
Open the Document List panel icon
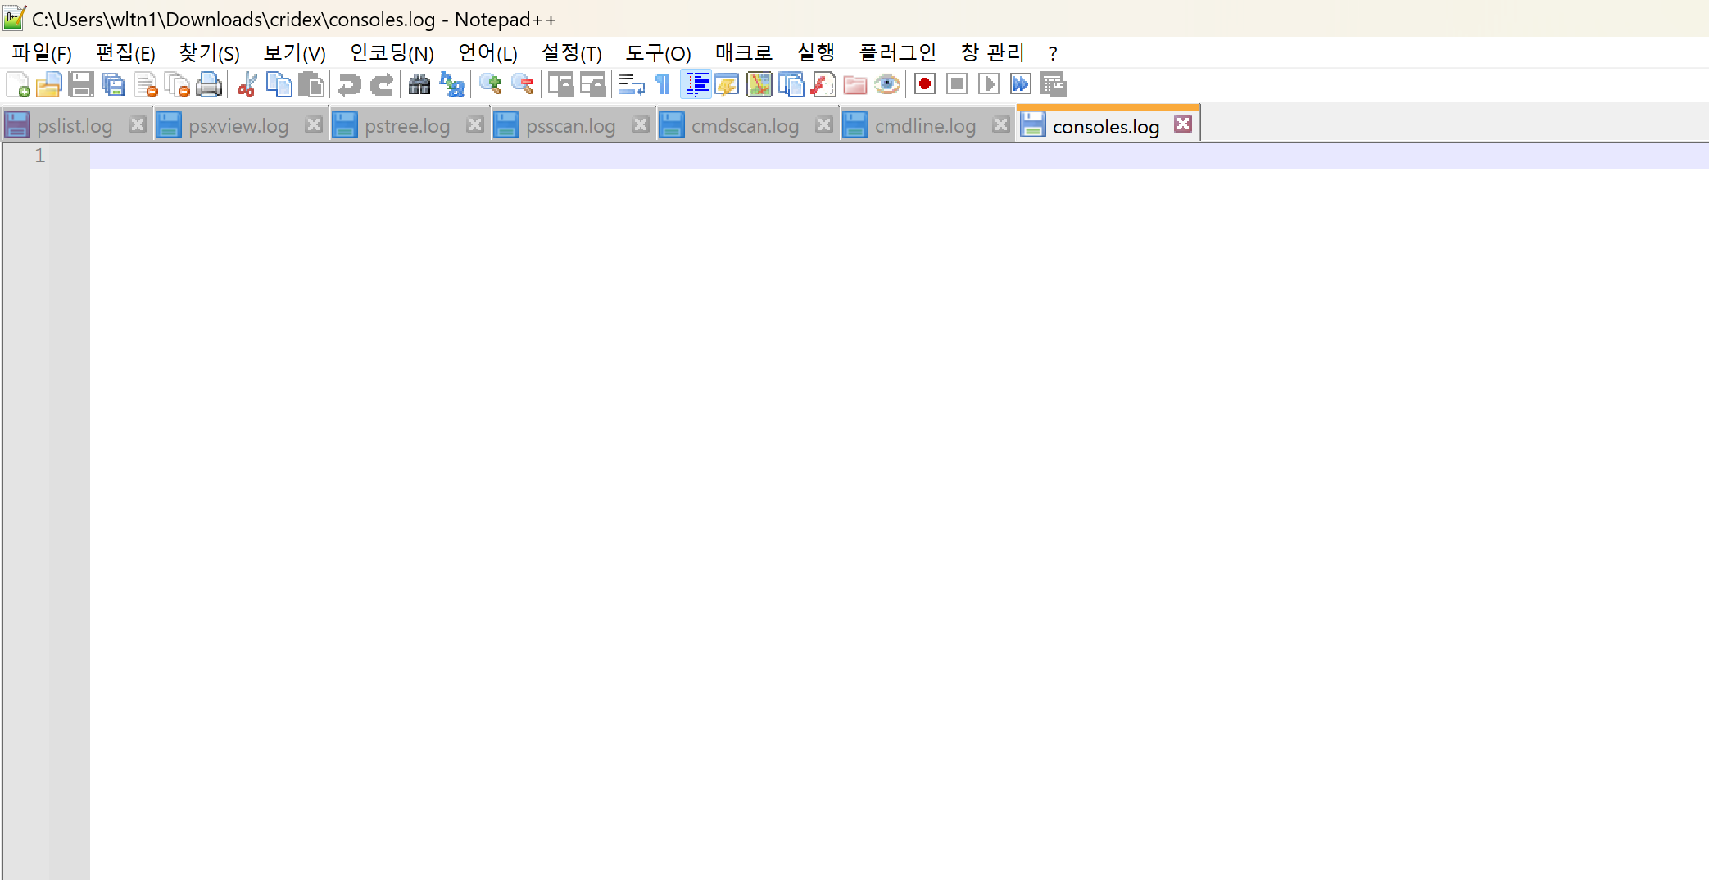791,84
